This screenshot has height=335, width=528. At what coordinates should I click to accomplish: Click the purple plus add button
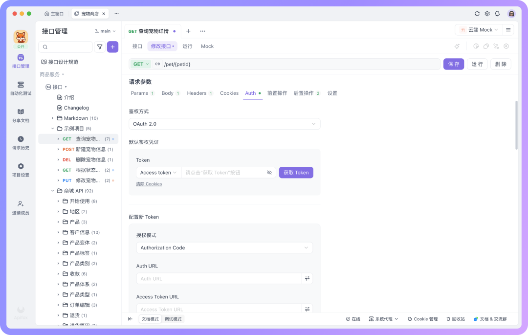(x=112, y=47)
